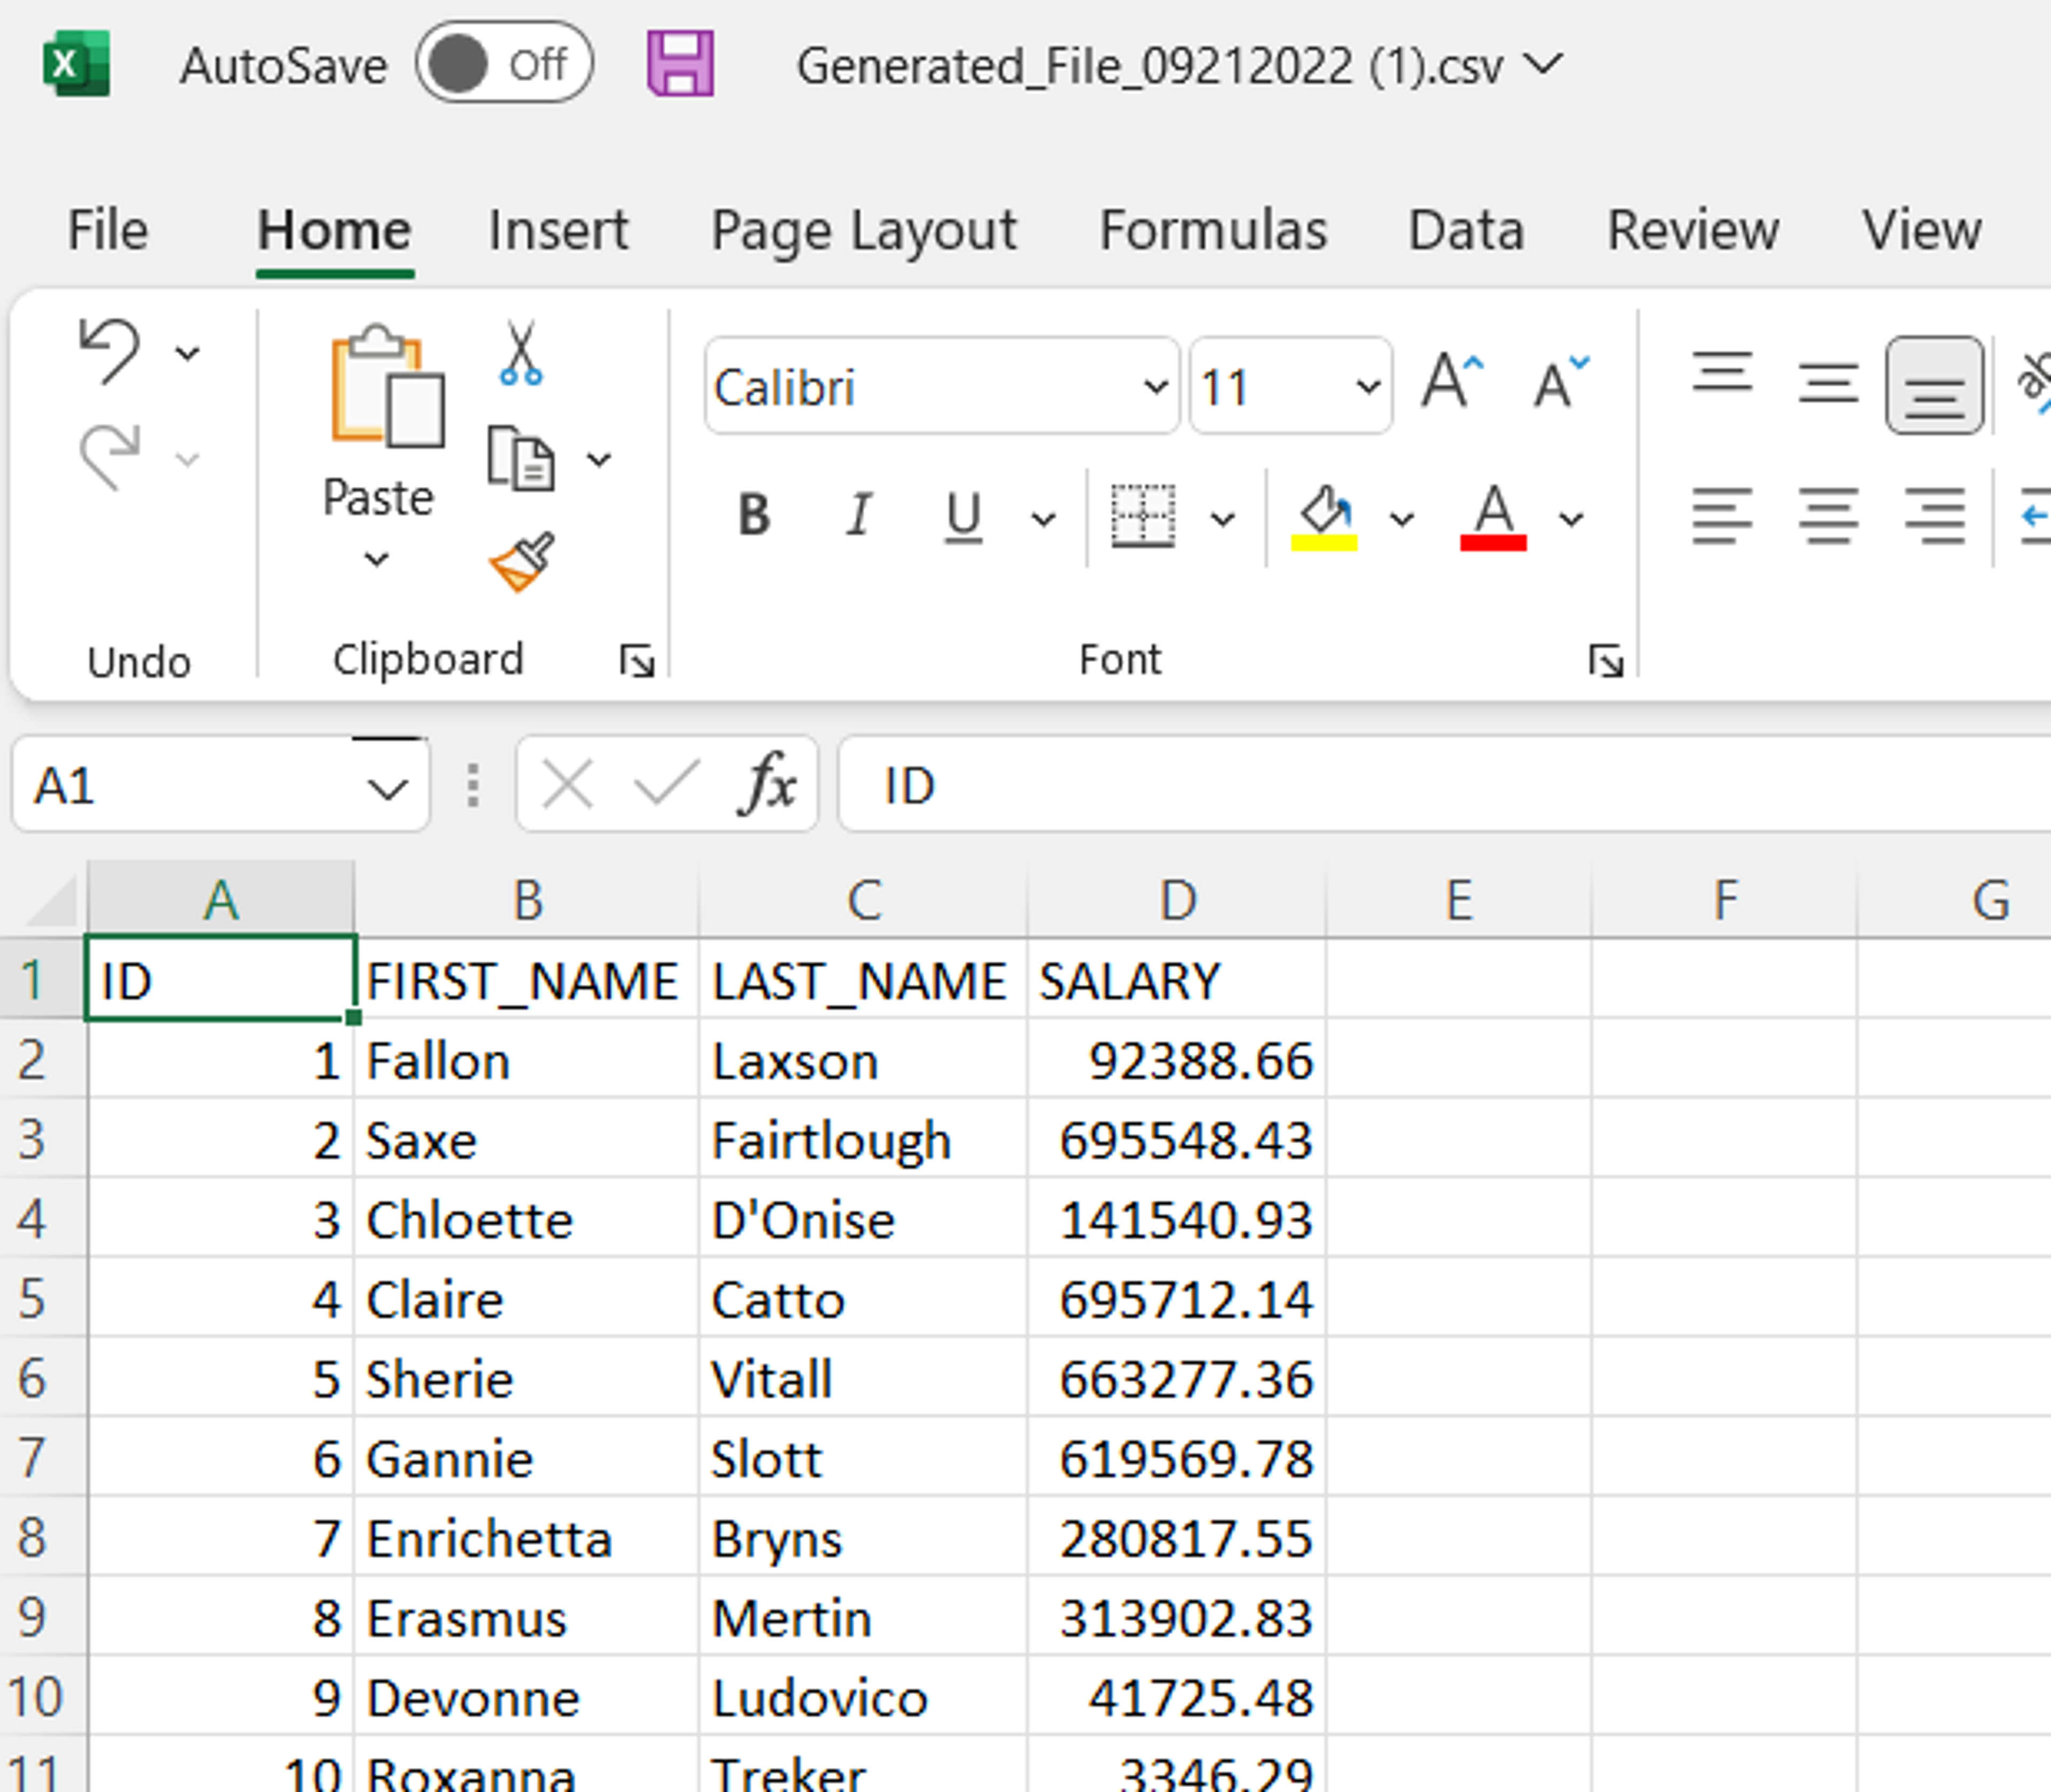Screen dimensions: 2051x1792
Task: Decrease font size with the smaller A
Action: [1560, 381]
